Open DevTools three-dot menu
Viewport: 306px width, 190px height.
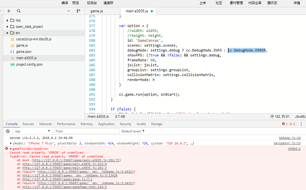point(301,124)
